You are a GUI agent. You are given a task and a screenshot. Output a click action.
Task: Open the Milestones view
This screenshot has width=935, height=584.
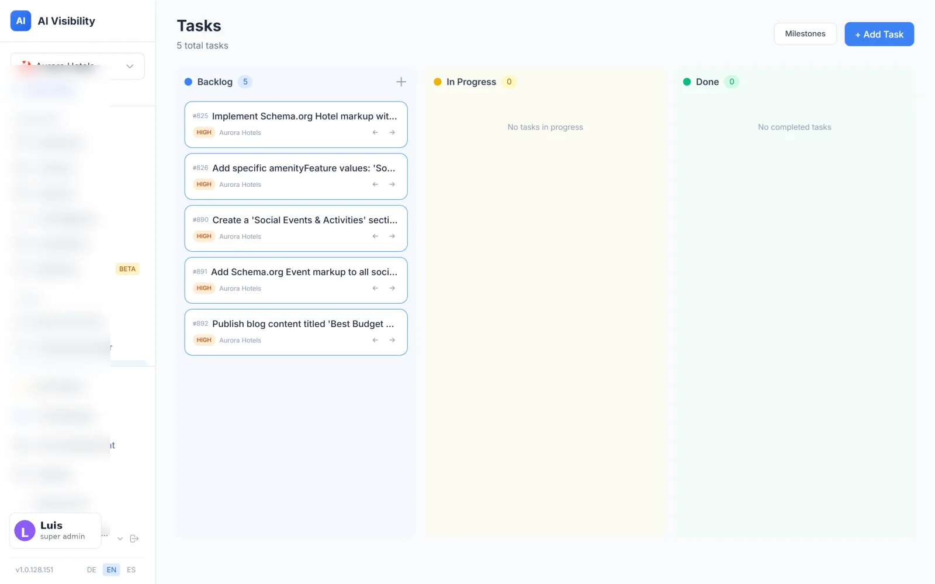pyautogui.click(x=805, y=34)
